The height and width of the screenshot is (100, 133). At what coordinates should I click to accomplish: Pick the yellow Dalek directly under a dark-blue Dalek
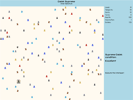coord(95,33)
